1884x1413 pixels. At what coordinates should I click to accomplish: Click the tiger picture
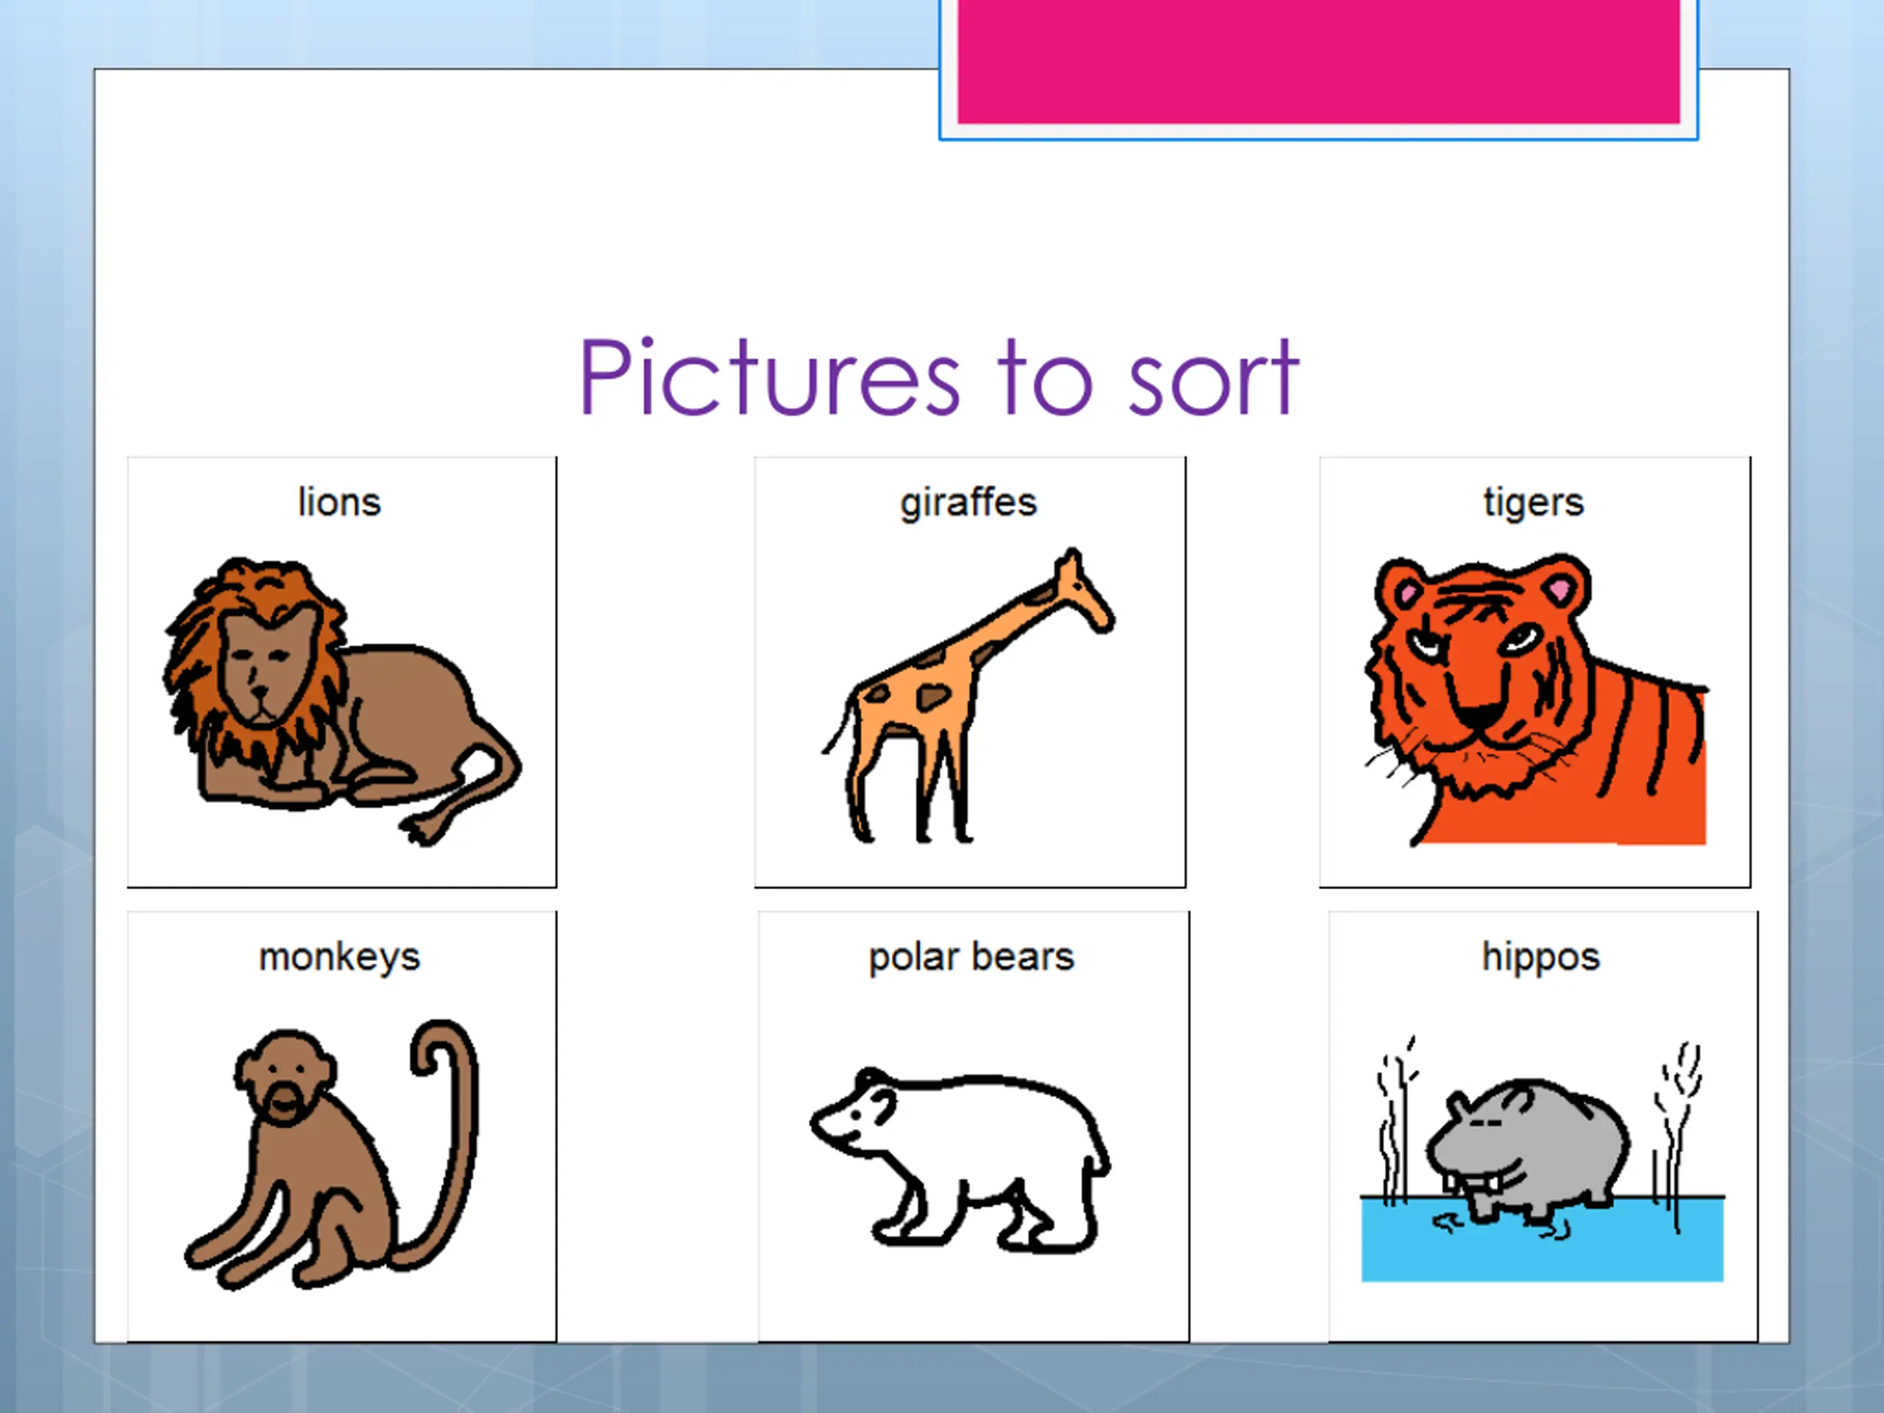pyautogui.click(x=1536, y=699)
